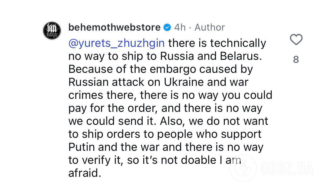Click the word "technically" in the comment

click(x=238, y=43)
